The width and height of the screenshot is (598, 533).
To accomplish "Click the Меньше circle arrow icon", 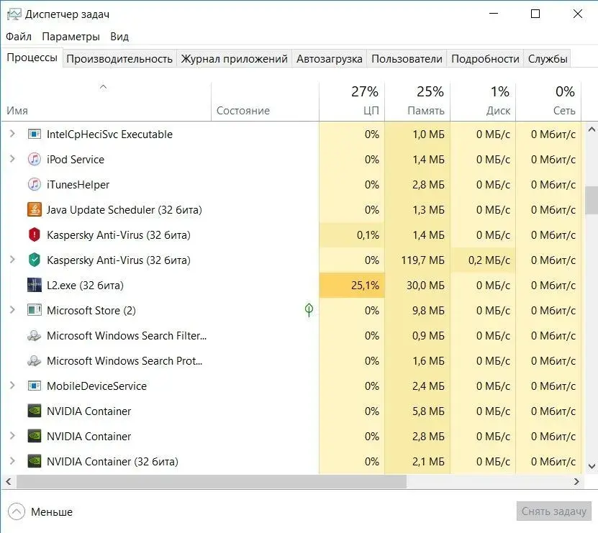I will [16, 511].
